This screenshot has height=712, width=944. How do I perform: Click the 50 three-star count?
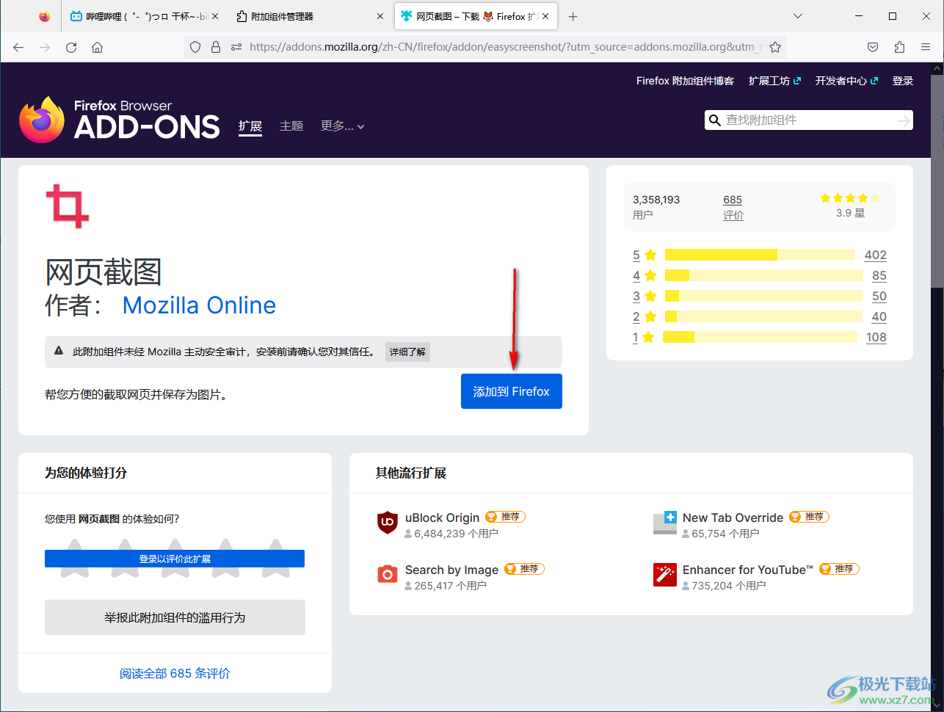click(879, 296)
